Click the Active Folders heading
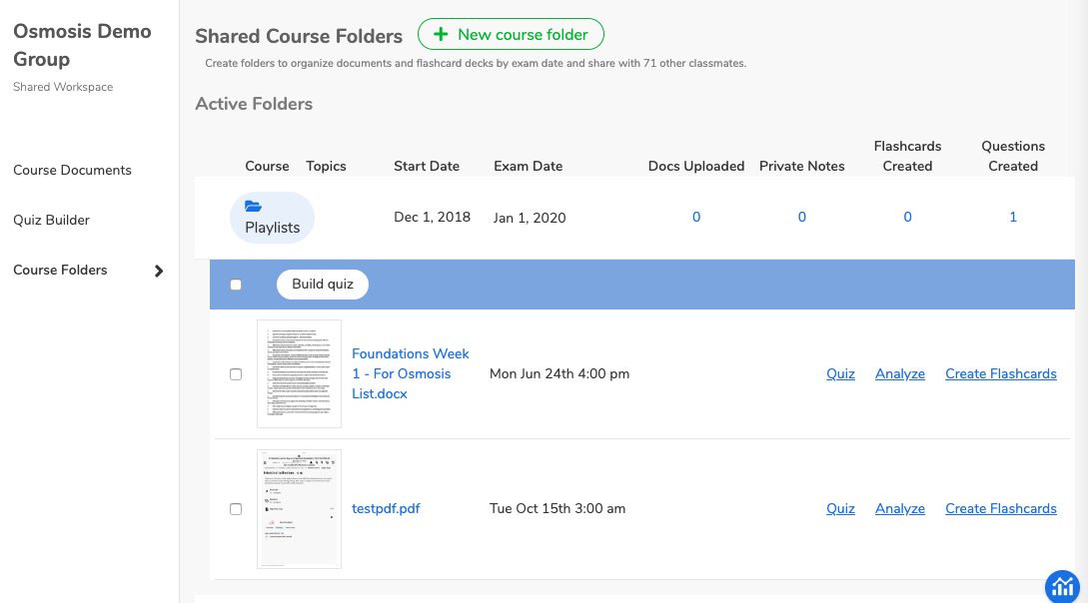 (x=254, y=103)
